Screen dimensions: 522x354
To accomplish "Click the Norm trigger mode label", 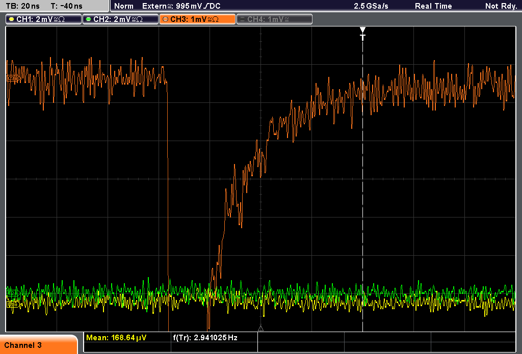I will tap(124, 6).
